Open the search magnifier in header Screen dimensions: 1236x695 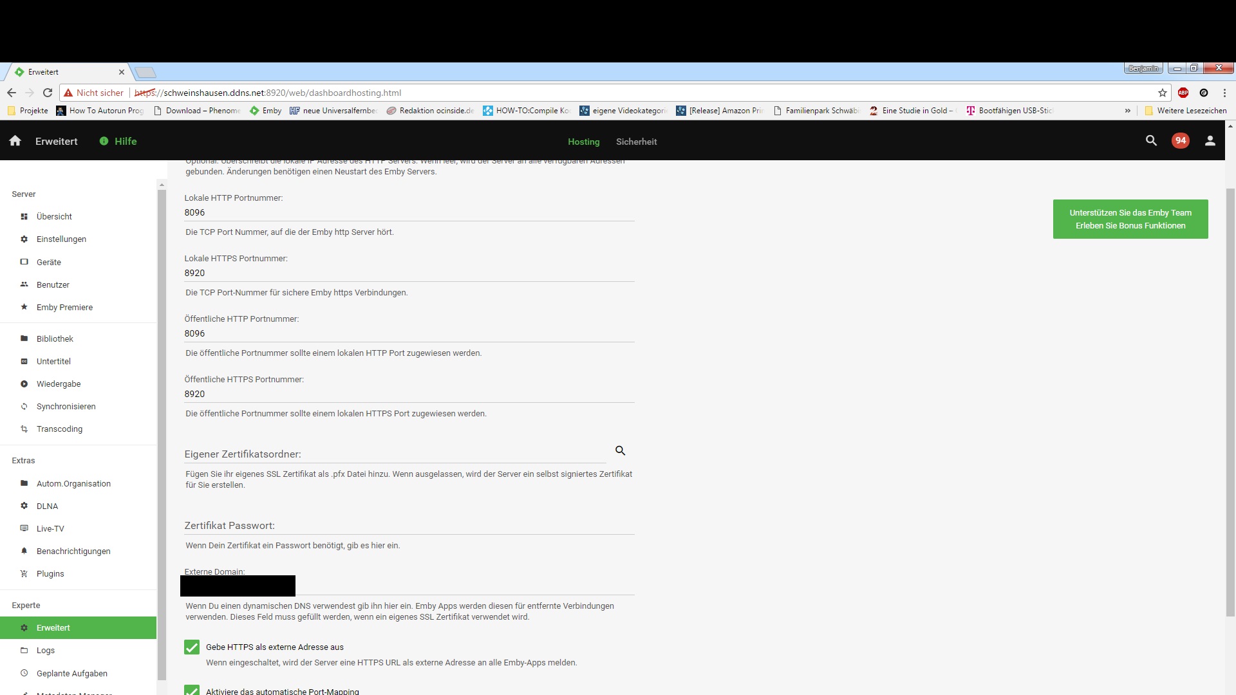(x=1152, y=140)
